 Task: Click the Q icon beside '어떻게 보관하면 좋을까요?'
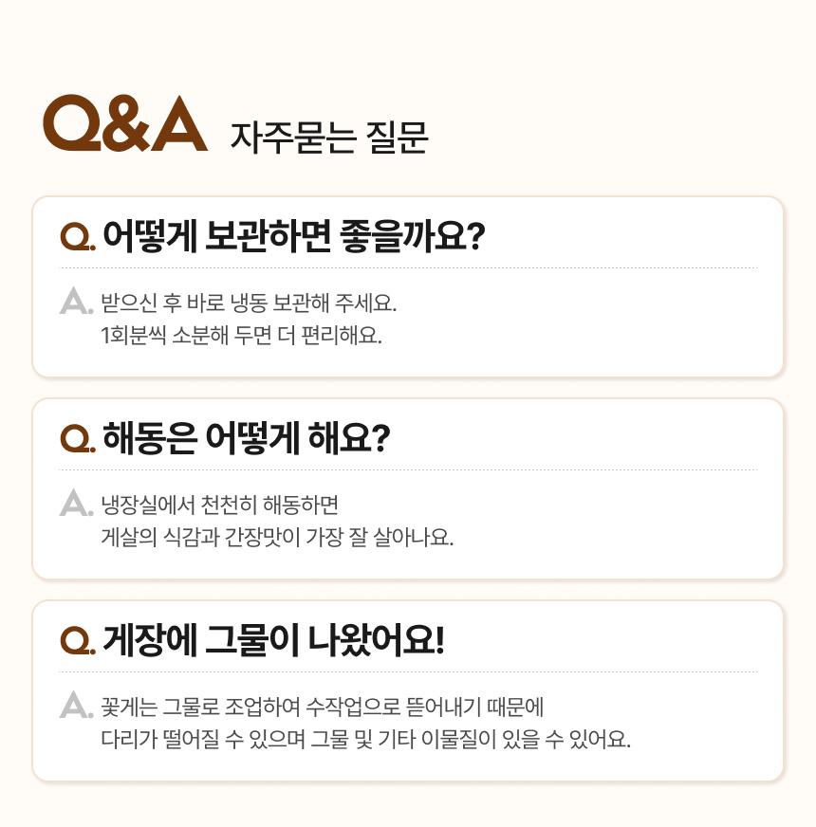click(77, 235)
